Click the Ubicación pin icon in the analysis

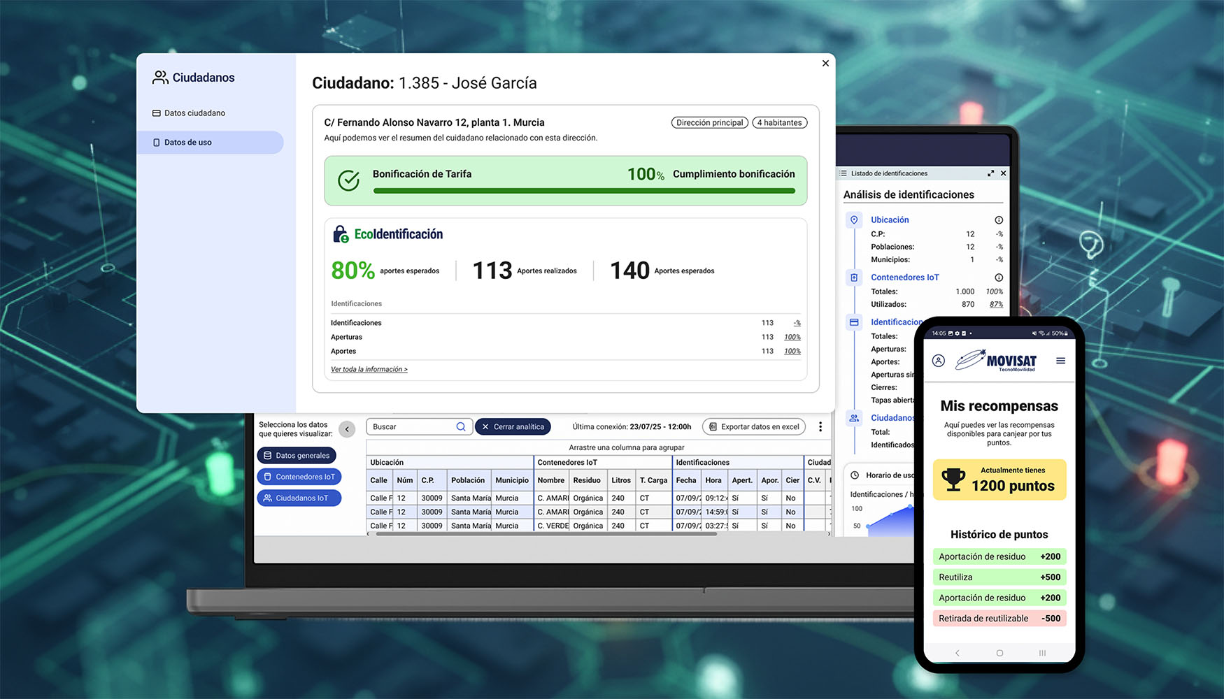point(854,220)
